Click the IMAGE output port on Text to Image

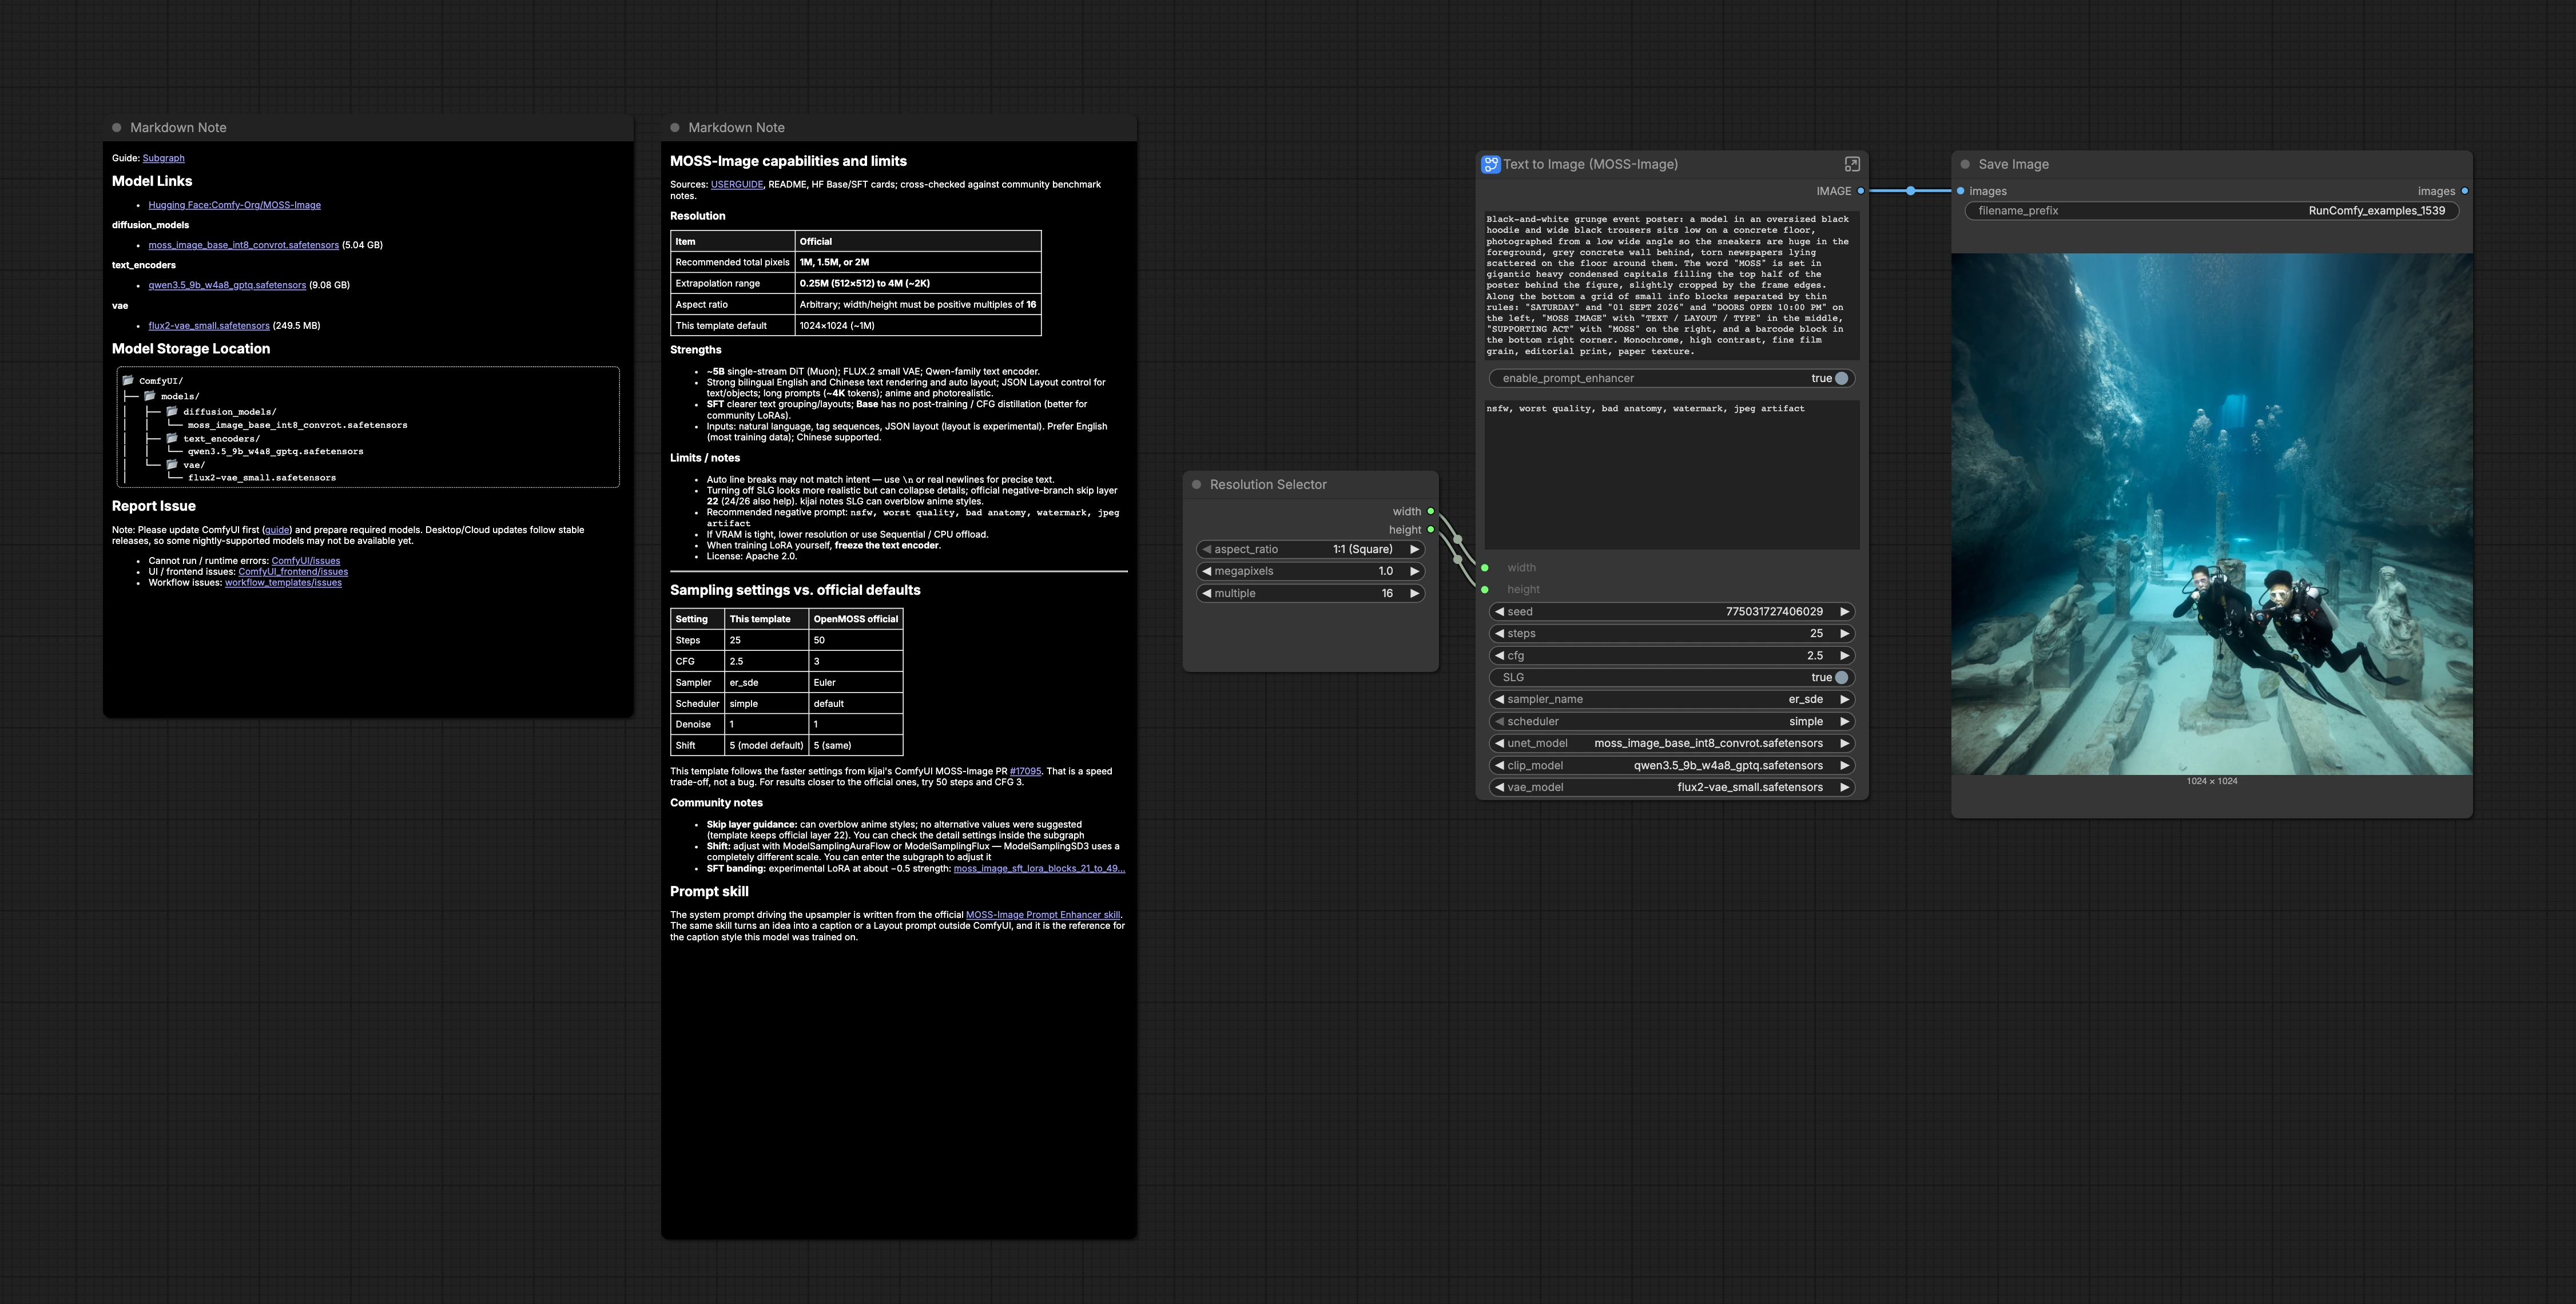coord(1860,191)
